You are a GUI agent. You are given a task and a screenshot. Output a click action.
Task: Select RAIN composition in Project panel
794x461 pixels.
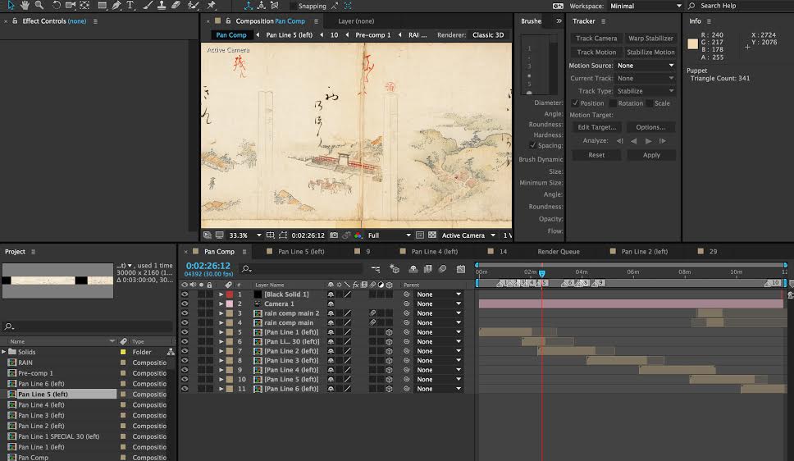25,363
